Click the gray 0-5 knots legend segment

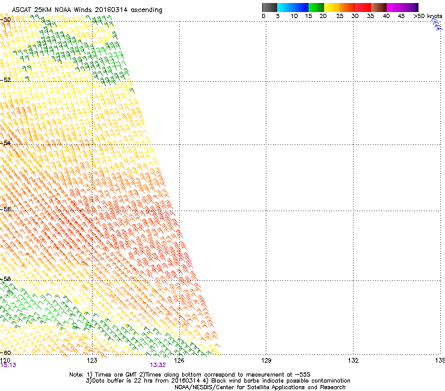pyautogui.click(x=269, y=7)
